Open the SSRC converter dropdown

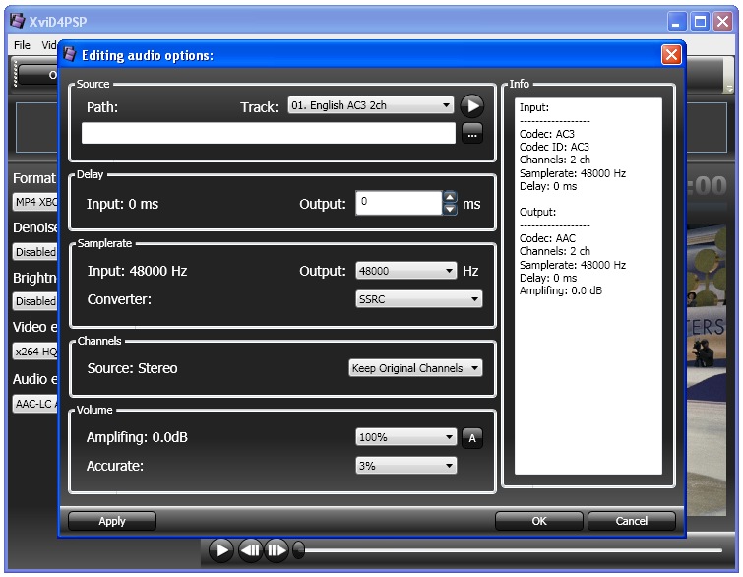tap(419, 299)
